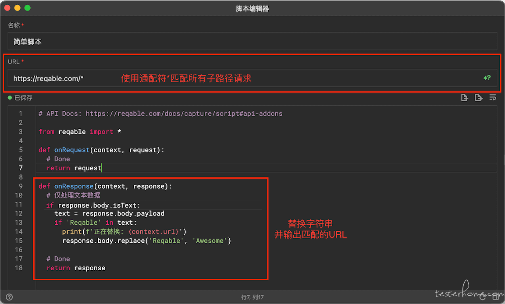Click the 'from reqable import *' line
Screen dimensions: 505x304
click(x=80, y=131)
